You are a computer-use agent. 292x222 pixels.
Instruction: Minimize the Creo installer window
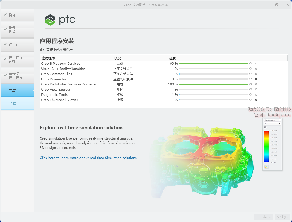tap(282, 5)
